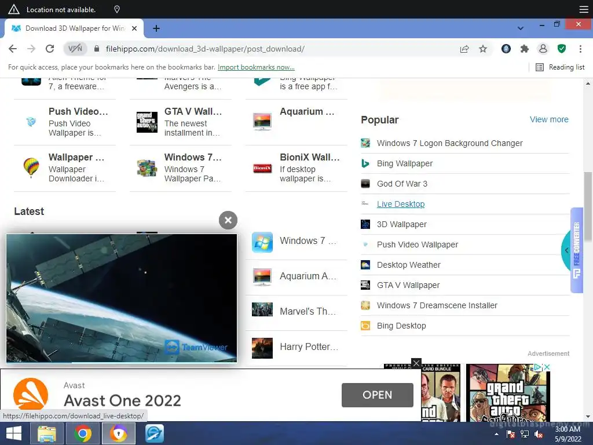Click the muted volume tray icon
This screenshot has width=593, height=445.
(x=539, y=435)
